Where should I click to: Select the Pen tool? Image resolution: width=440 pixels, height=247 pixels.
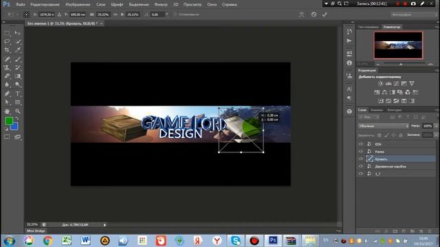click(x=7, y=93)
